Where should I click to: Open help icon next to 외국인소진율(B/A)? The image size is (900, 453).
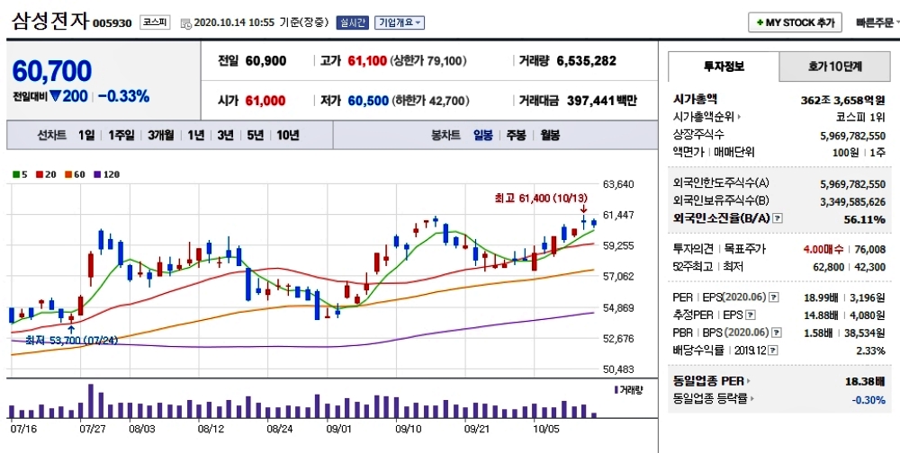click(778, 218)
